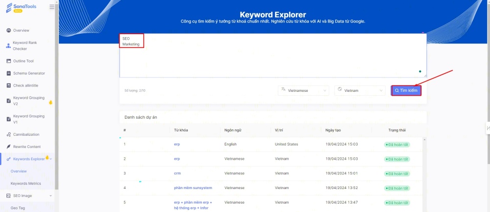This screenshot has width=490, height=212.
Task: Click the Check allintitle icon
Action: click(9, 85)
